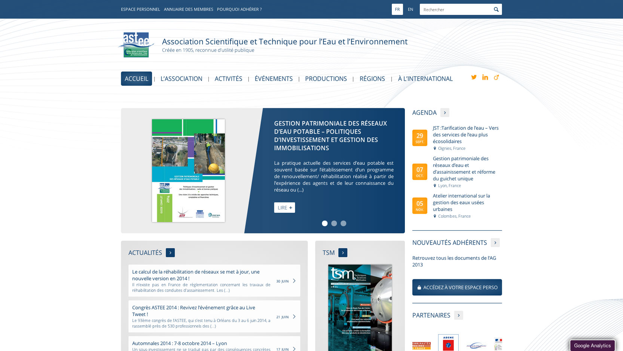Click the Communautés Urbaines de France logo
Screen dimensions: 623x351
(x=421, y=346)
